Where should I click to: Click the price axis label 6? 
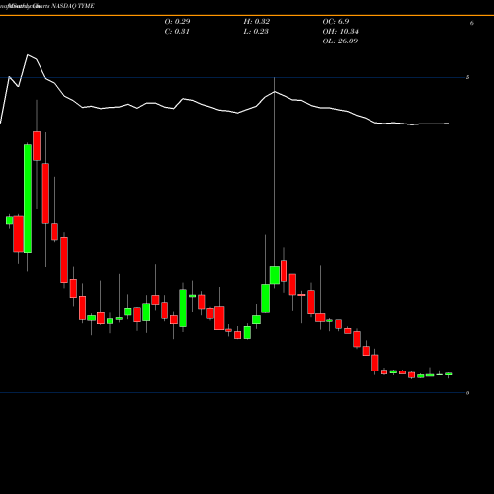click(472, 23)
